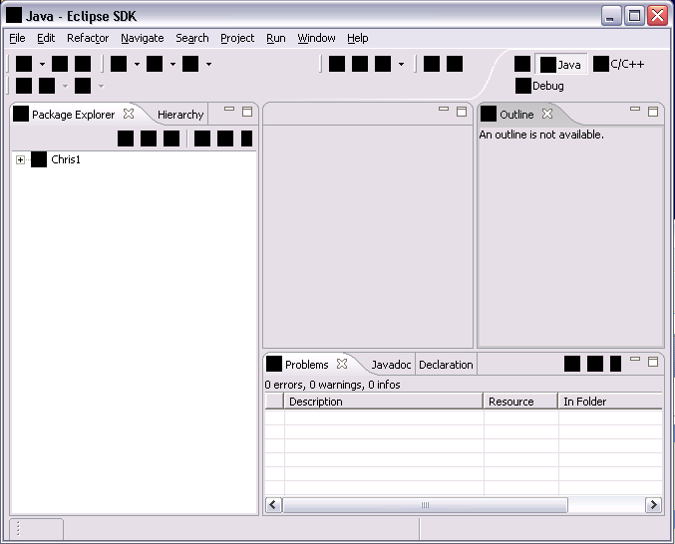Minimize the Package Explorer panel
The width and height of the screenshot is (675, 544).
point(229,109)
